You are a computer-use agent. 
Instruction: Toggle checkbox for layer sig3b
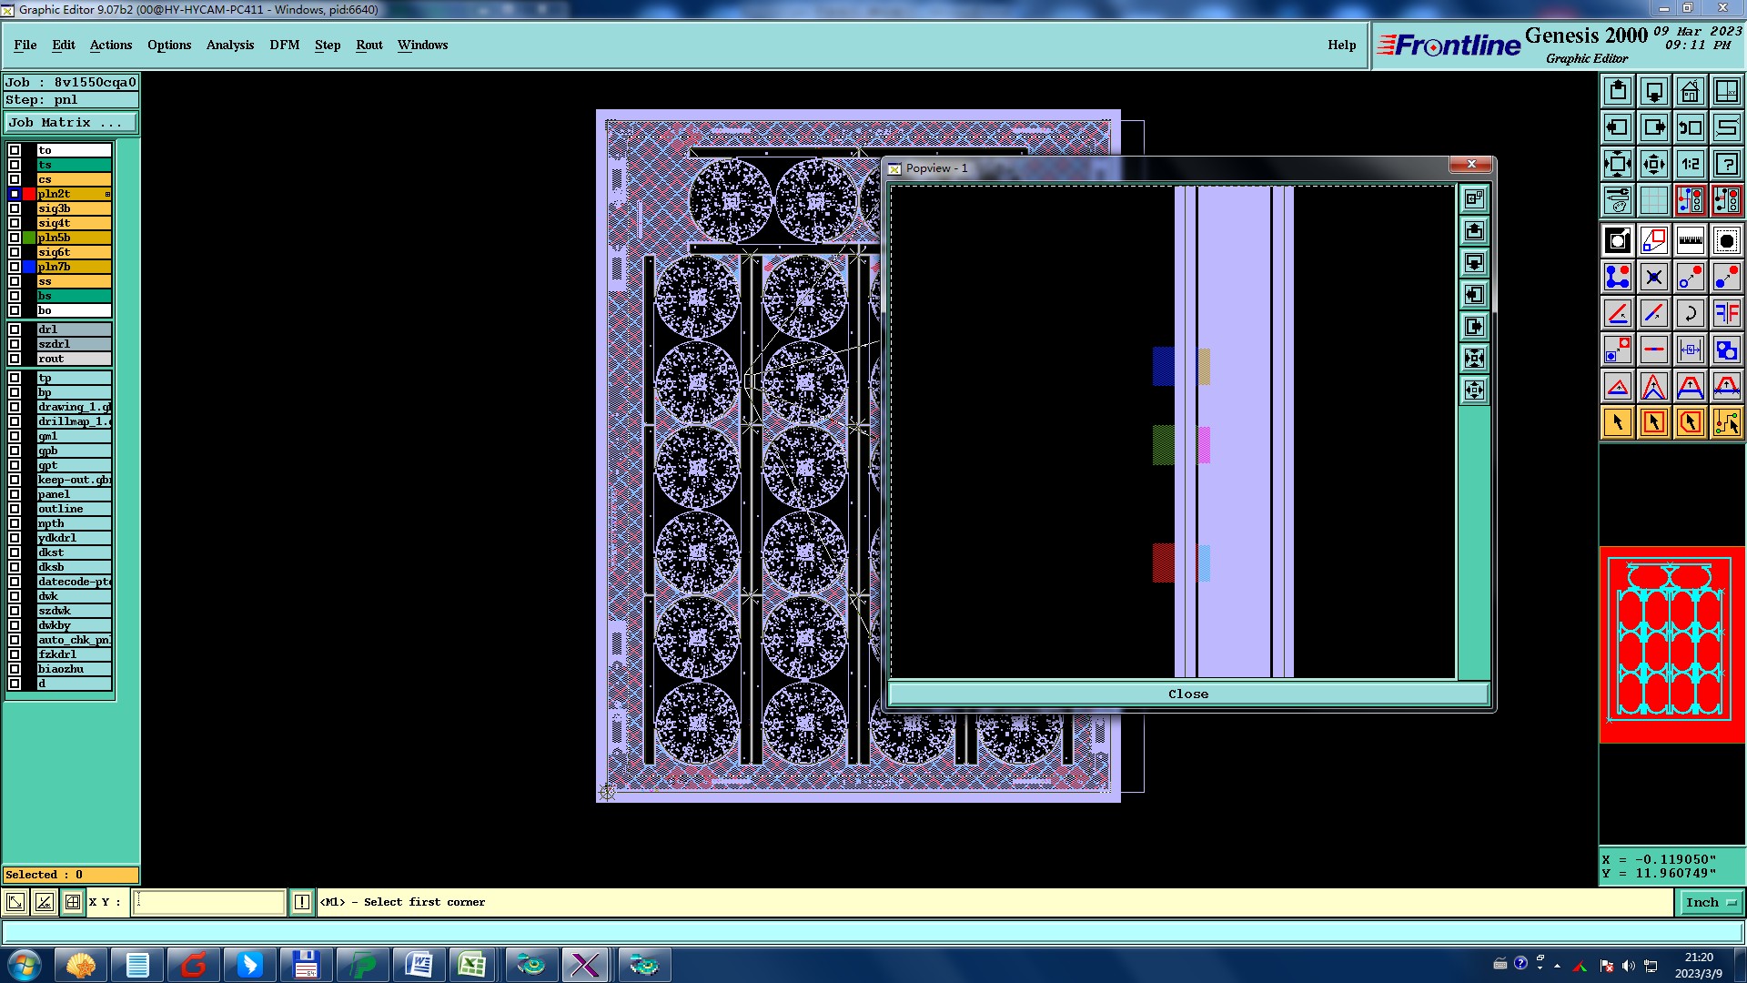click(x=15, y=208)
